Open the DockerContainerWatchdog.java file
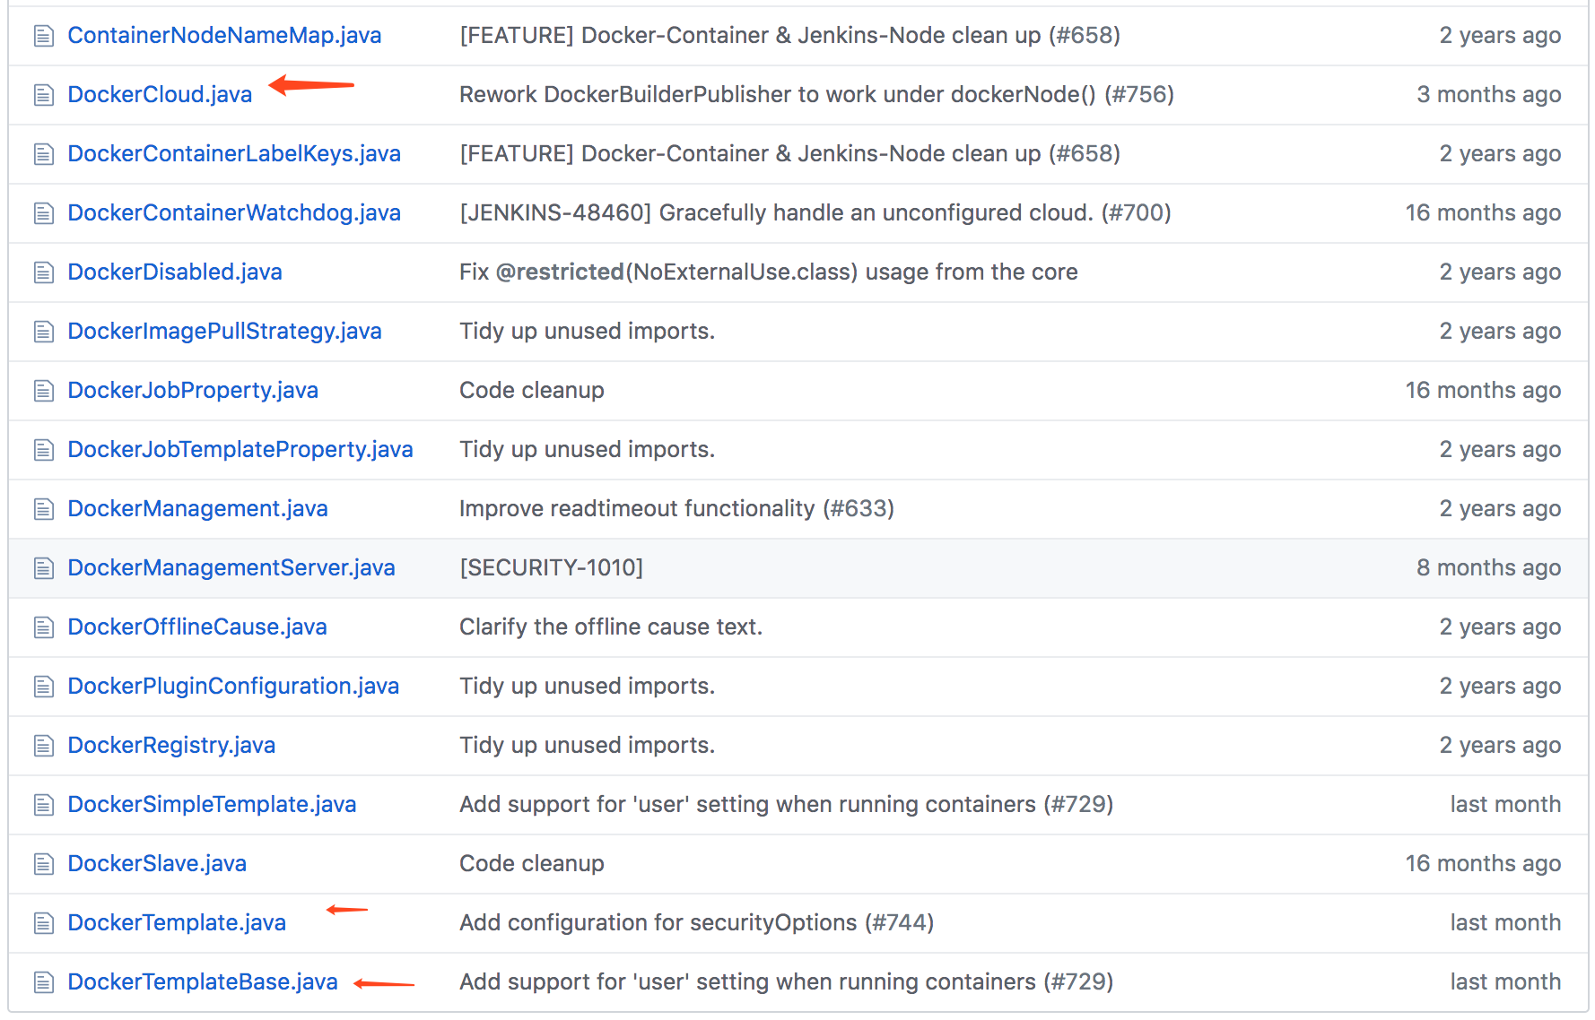 pos(234,213)
